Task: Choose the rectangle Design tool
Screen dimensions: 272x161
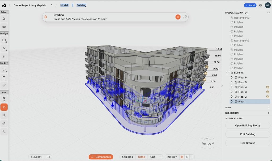Action: (x=4, y=40)
